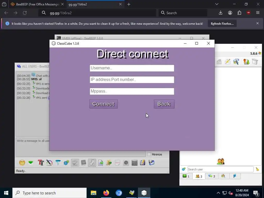Viewport: 264px width, 198px height.
Task: Click the blue funnel filter icon
Action: tap(58, 163)
